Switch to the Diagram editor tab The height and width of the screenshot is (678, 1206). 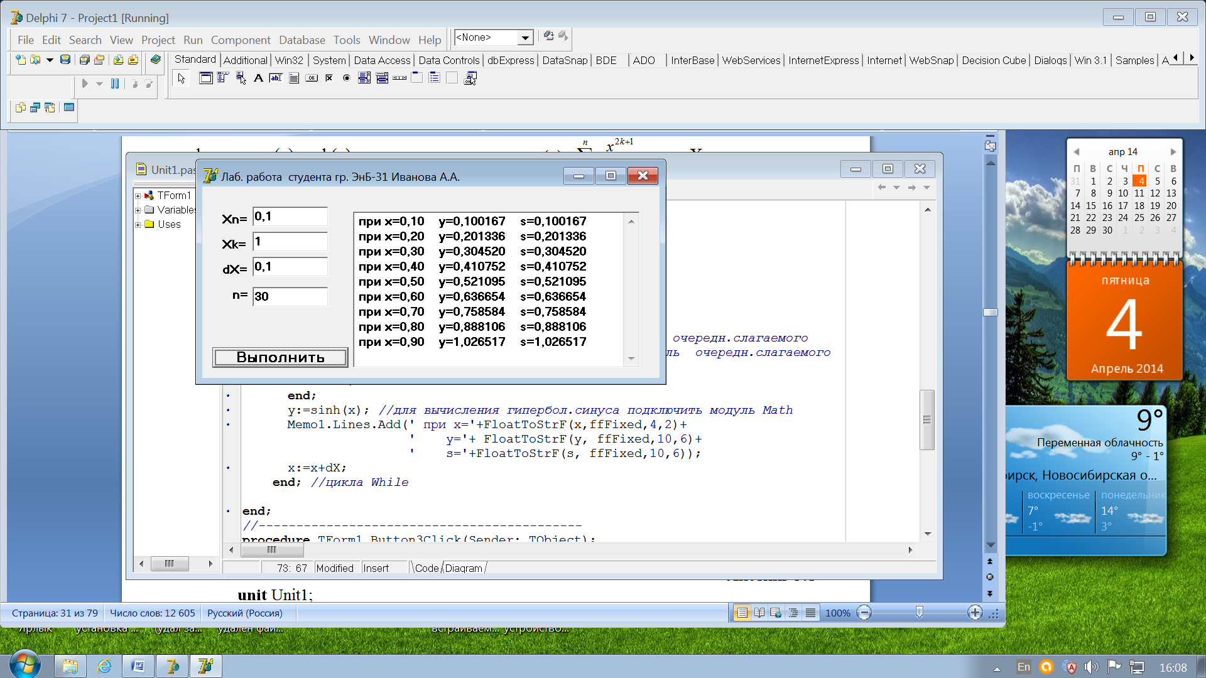pos(464,568)
